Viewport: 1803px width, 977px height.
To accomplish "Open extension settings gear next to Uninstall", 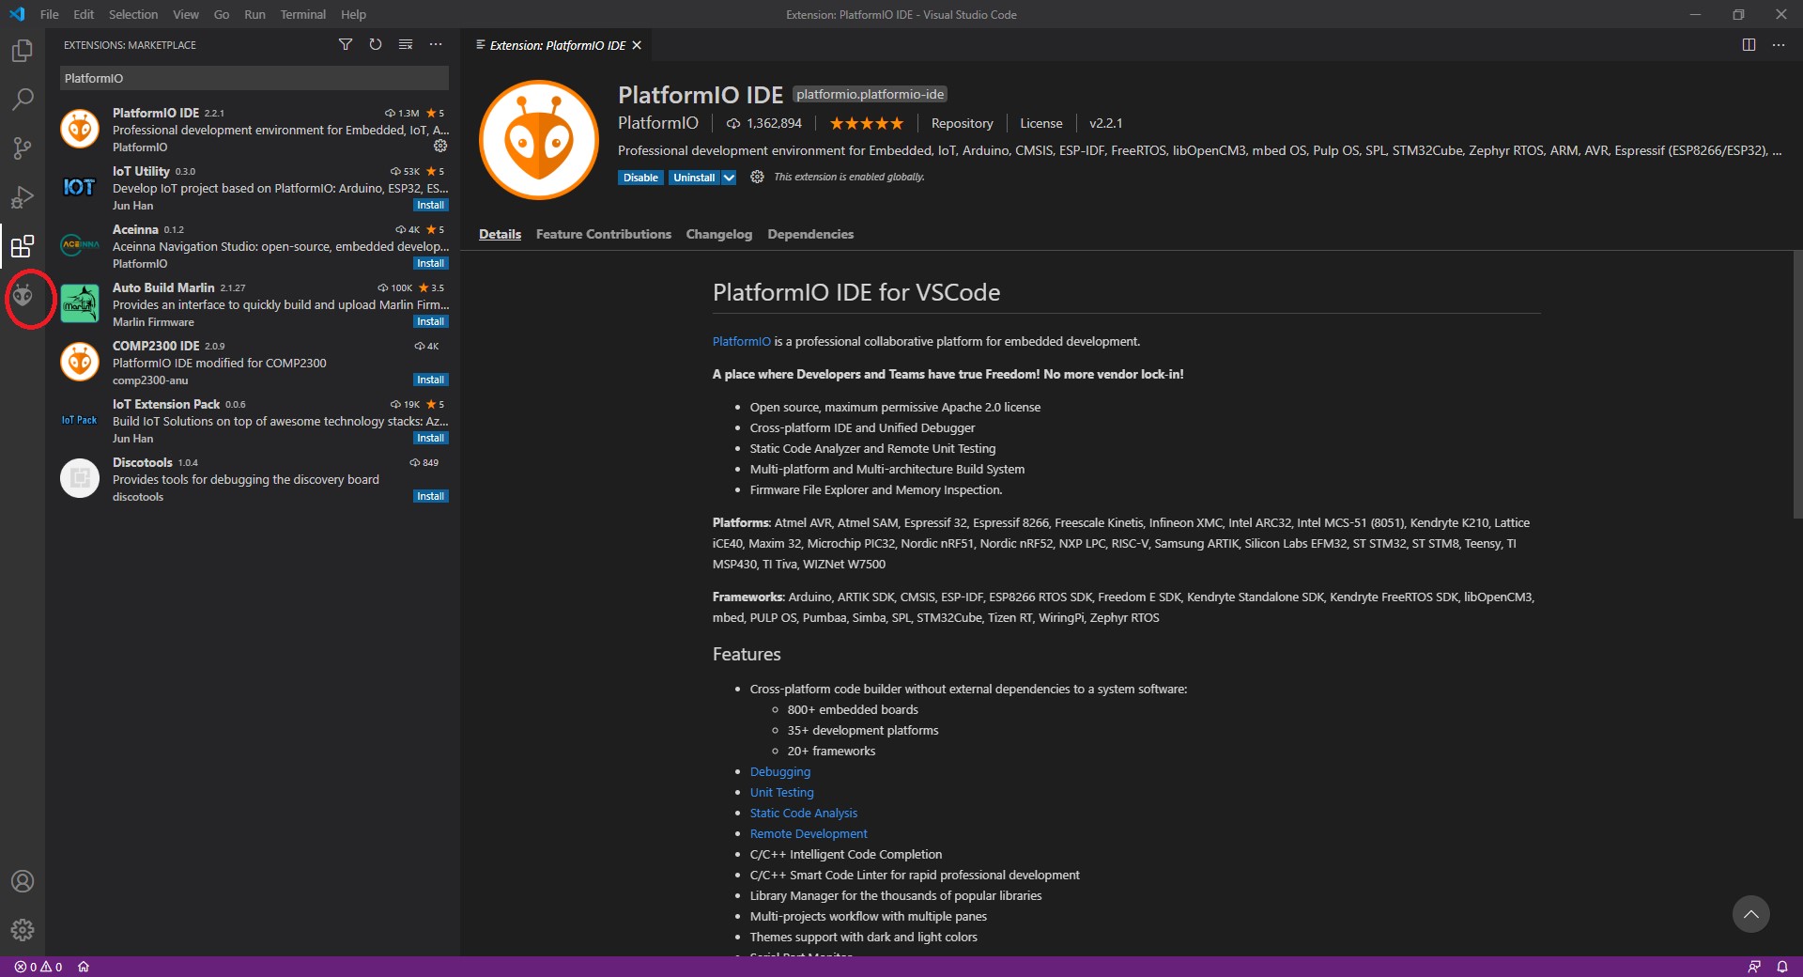I will tap(757, 177).
